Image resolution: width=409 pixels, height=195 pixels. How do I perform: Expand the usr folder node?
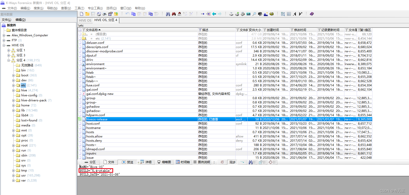click(14, 175)
